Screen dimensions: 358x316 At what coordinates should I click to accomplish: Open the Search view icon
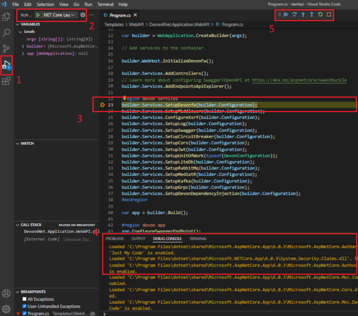coord(6,33)
